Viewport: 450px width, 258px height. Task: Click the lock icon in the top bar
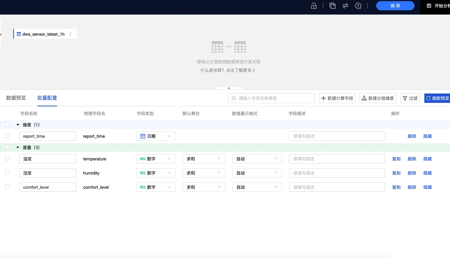click(x=314, y=6)
